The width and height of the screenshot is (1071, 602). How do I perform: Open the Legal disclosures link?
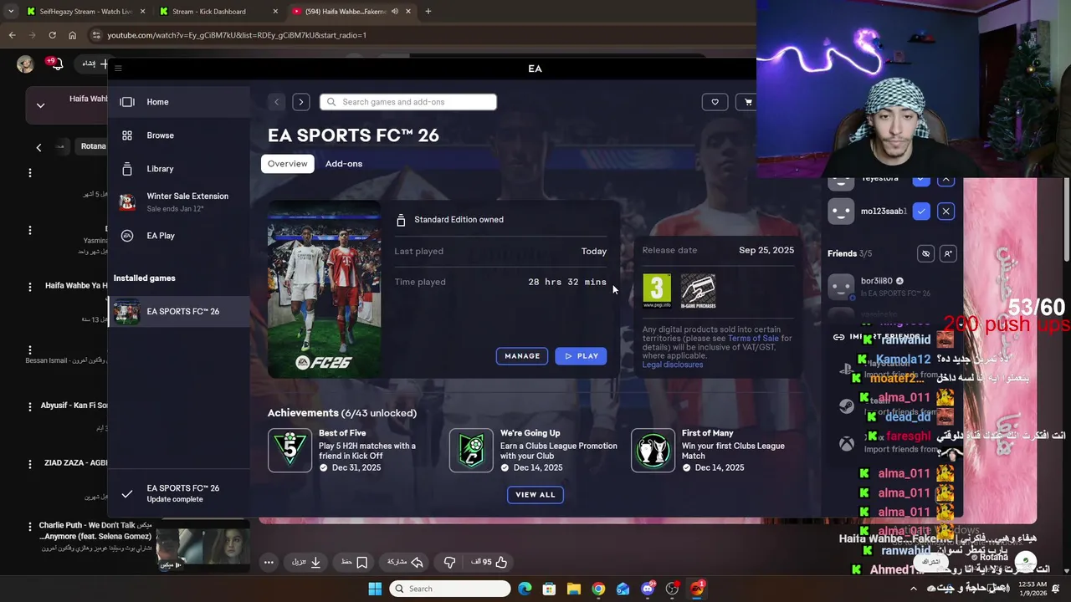click(673, 365)
